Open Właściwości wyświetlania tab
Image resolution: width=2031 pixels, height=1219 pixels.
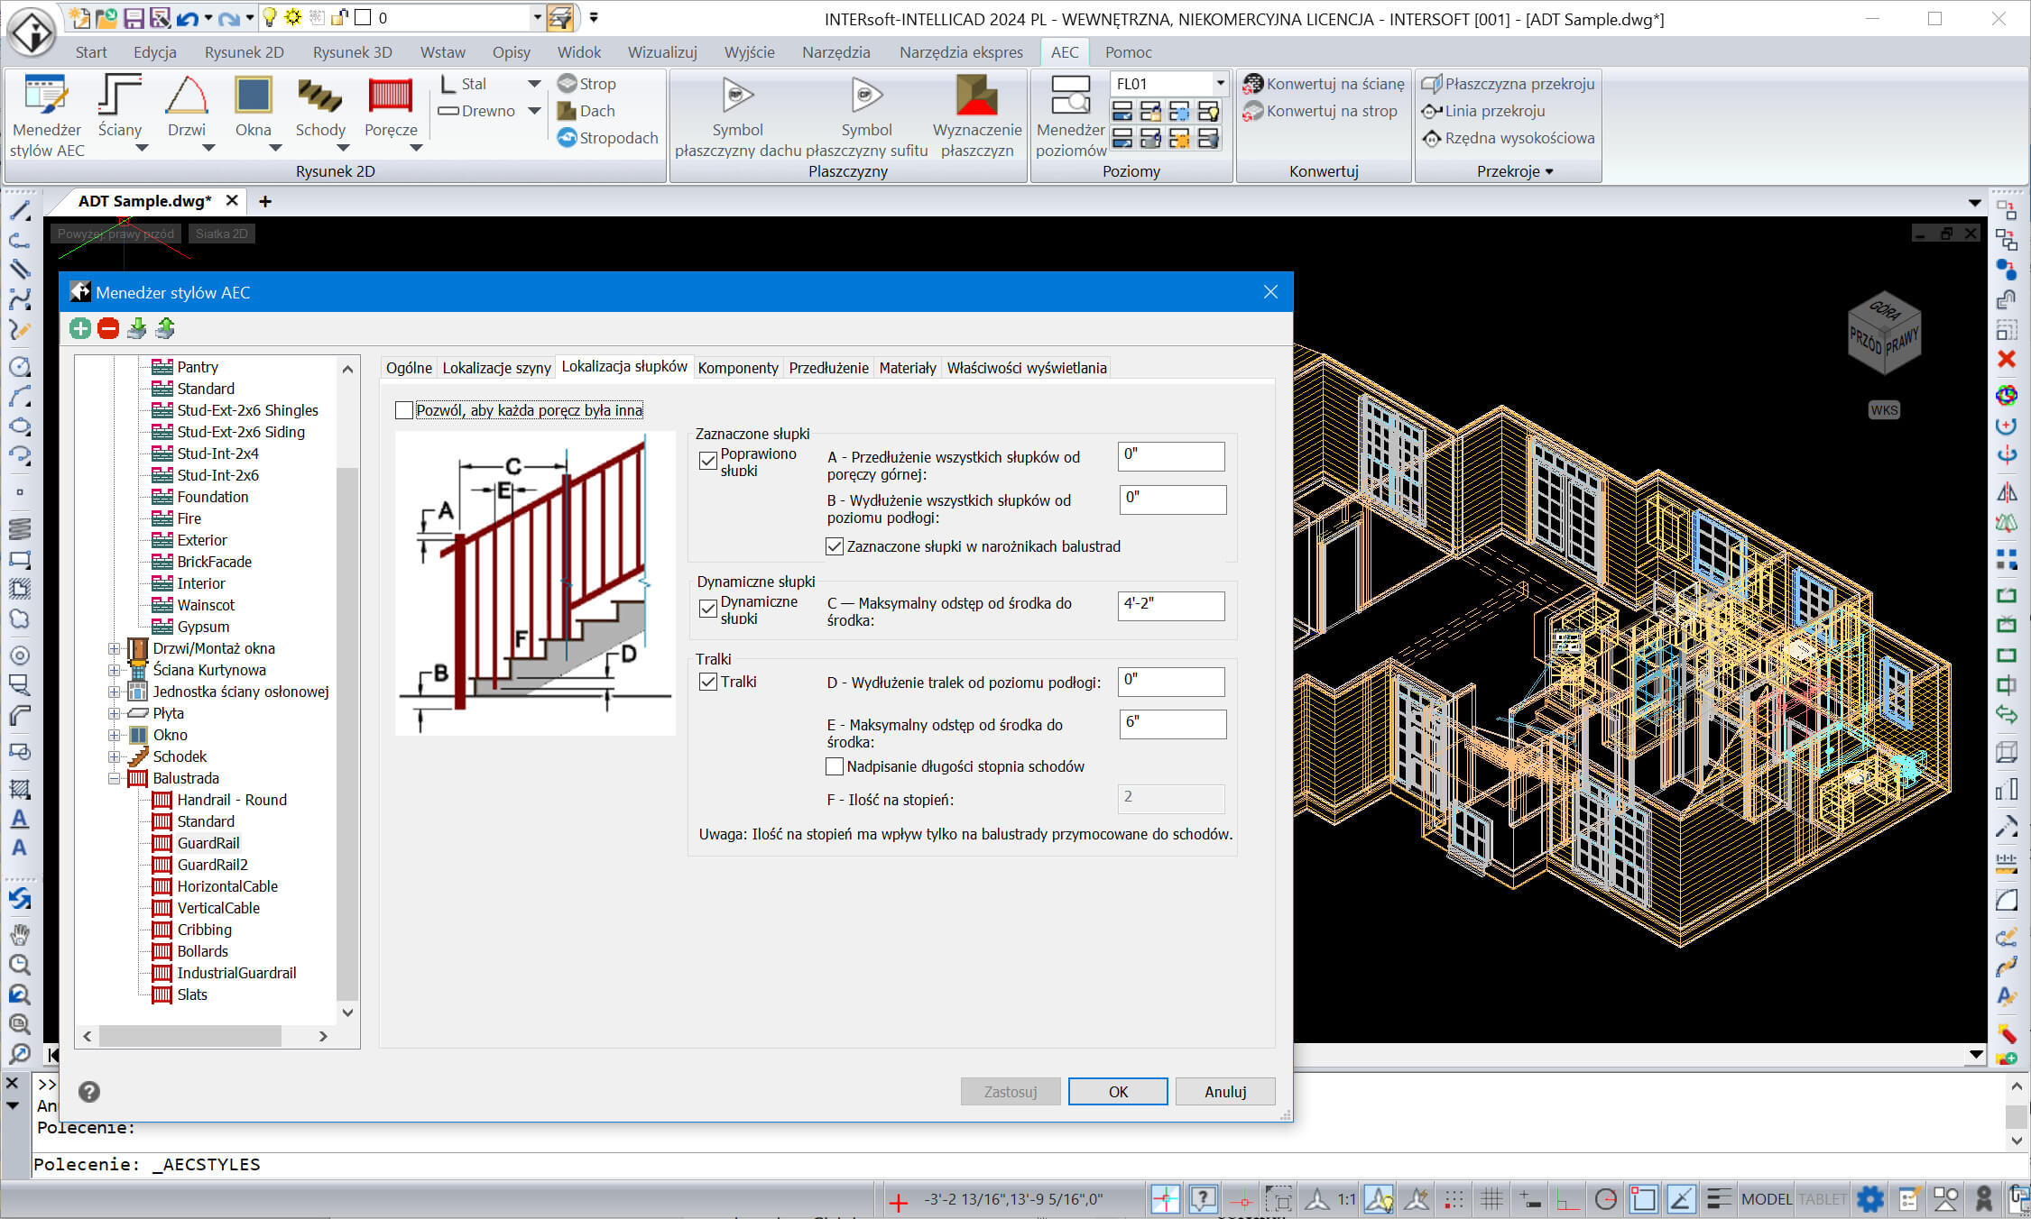(1027, 368)
